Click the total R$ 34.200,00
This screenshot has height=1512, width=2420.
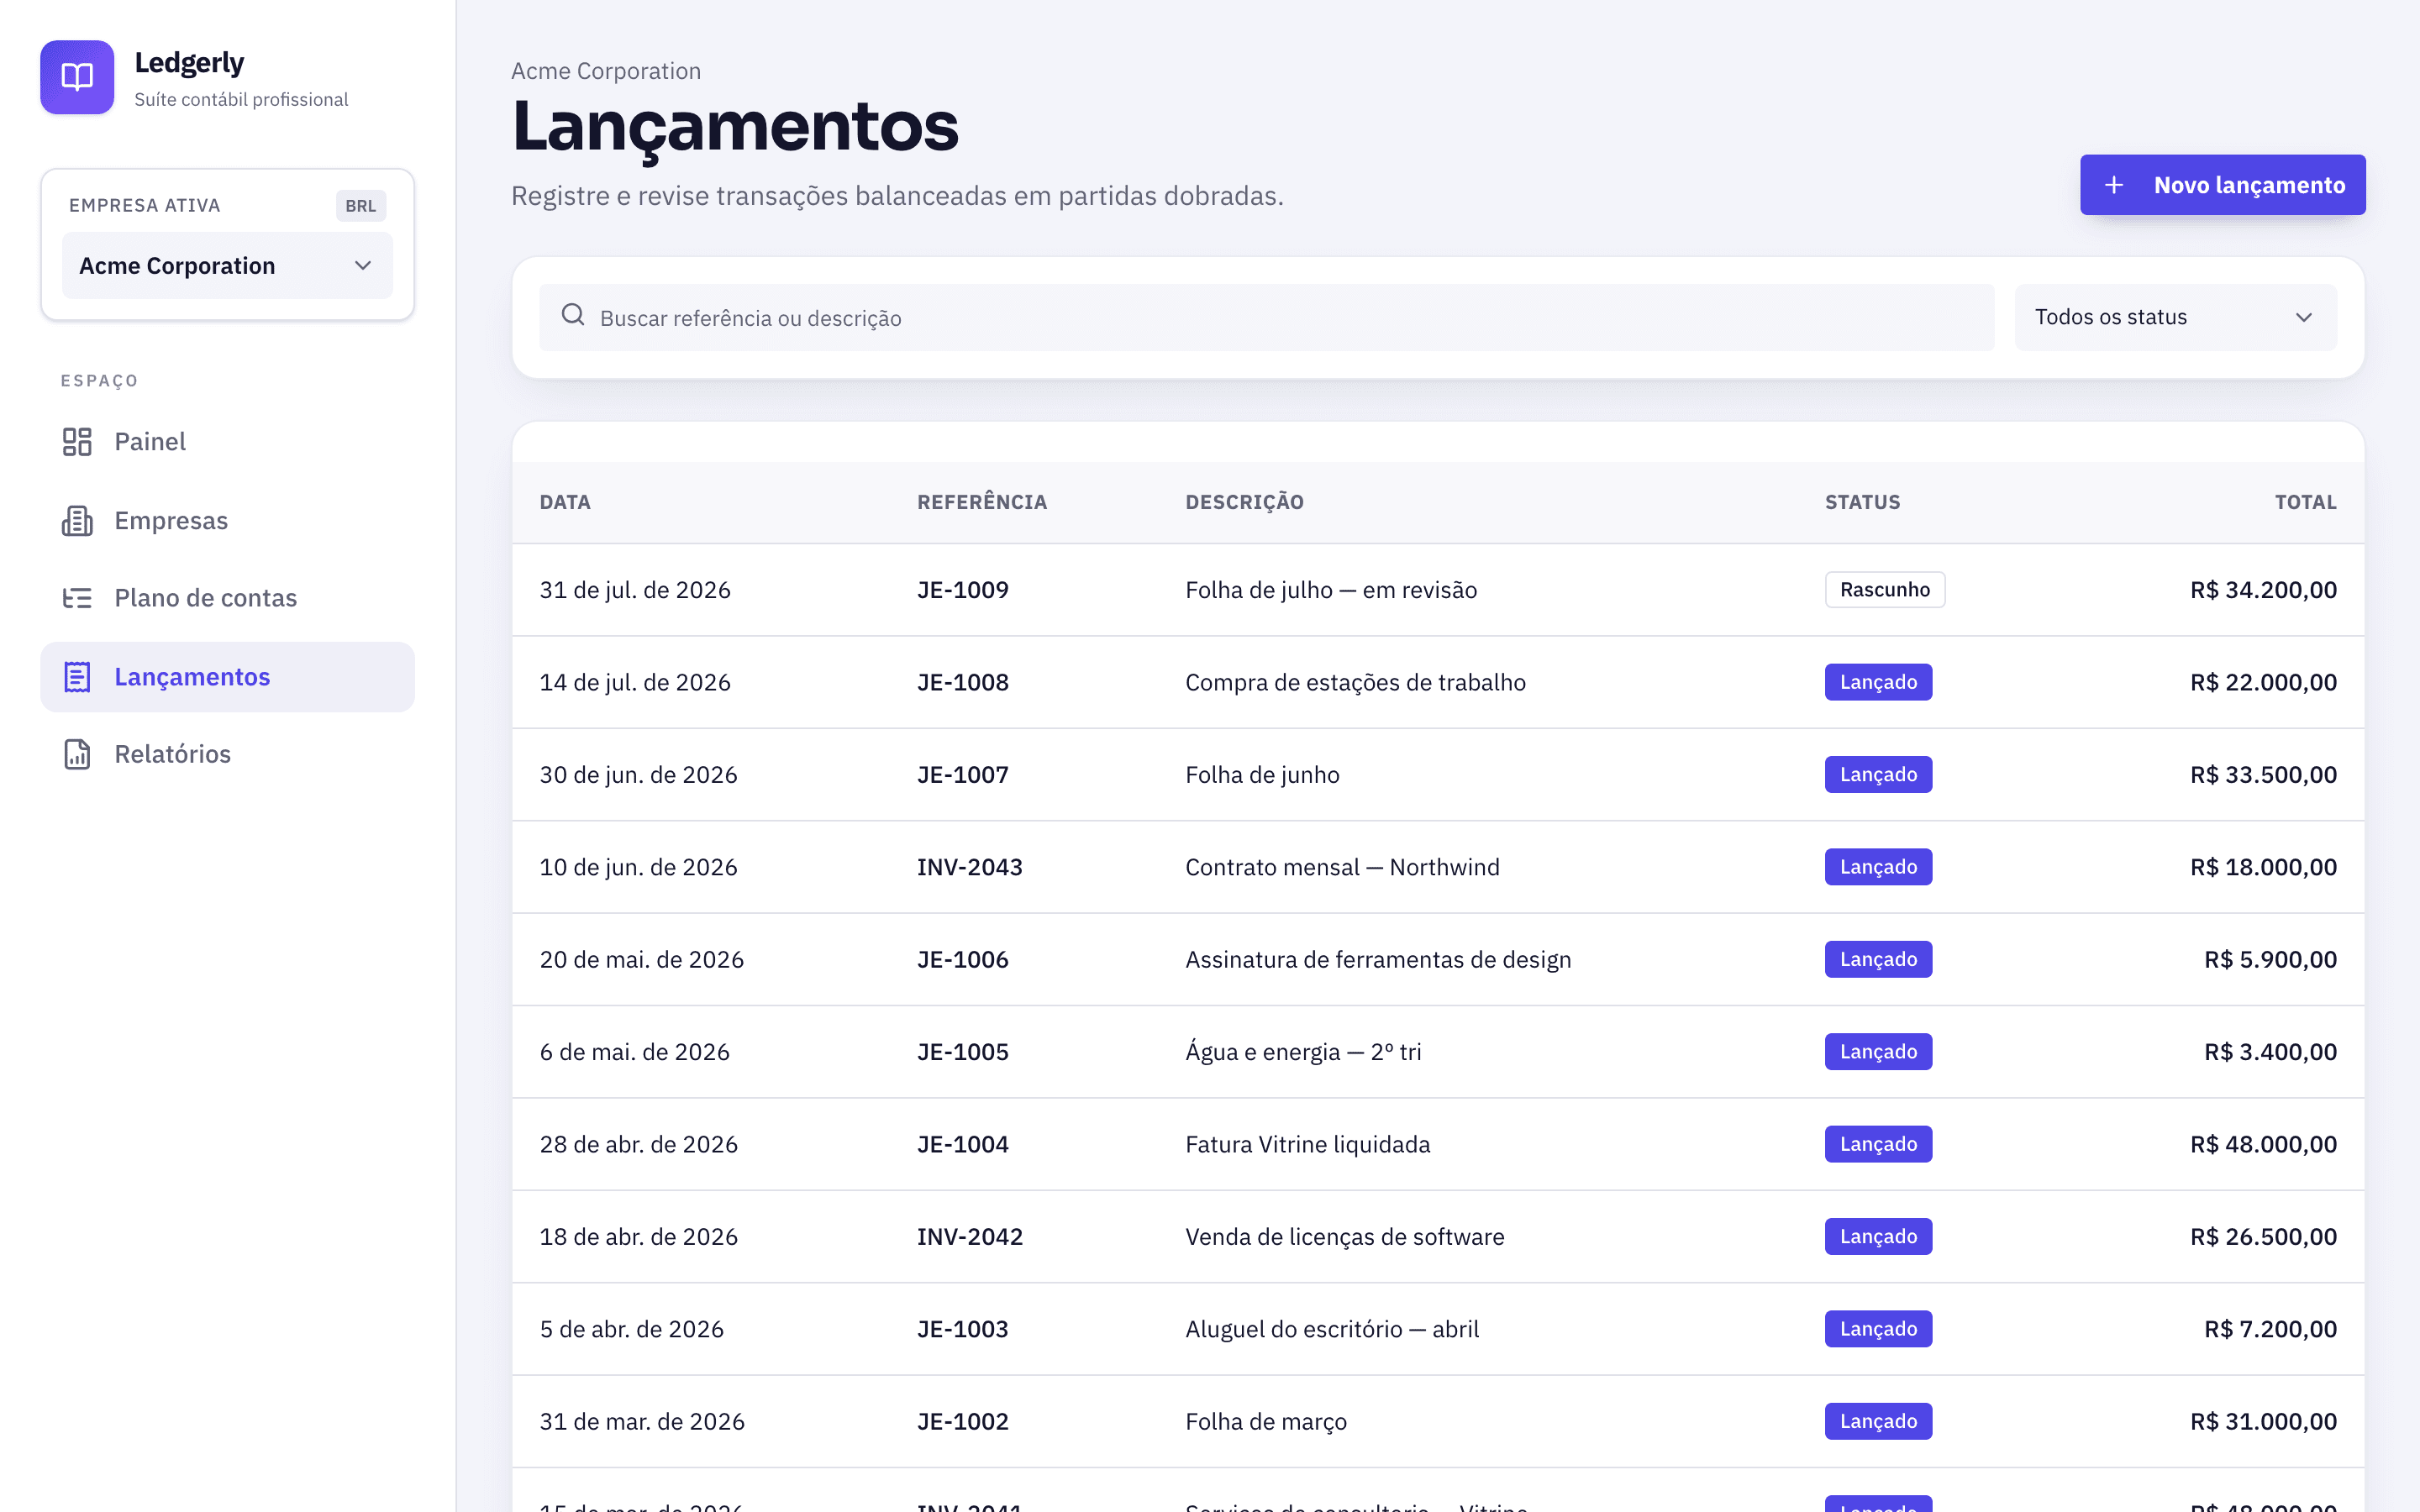tap(2263, 590)
